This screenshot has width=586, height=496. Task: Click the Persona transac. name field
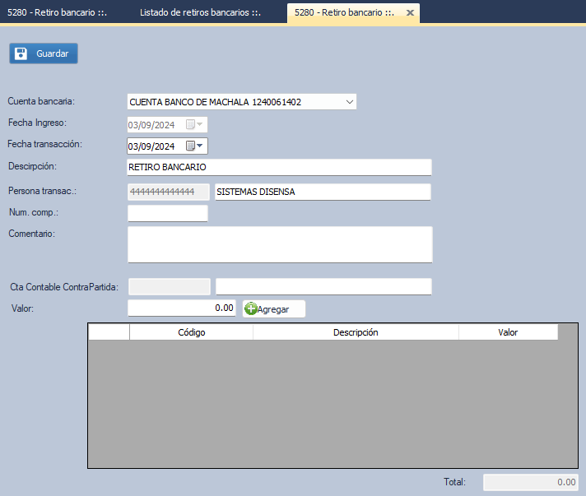(x=322, y=192)
